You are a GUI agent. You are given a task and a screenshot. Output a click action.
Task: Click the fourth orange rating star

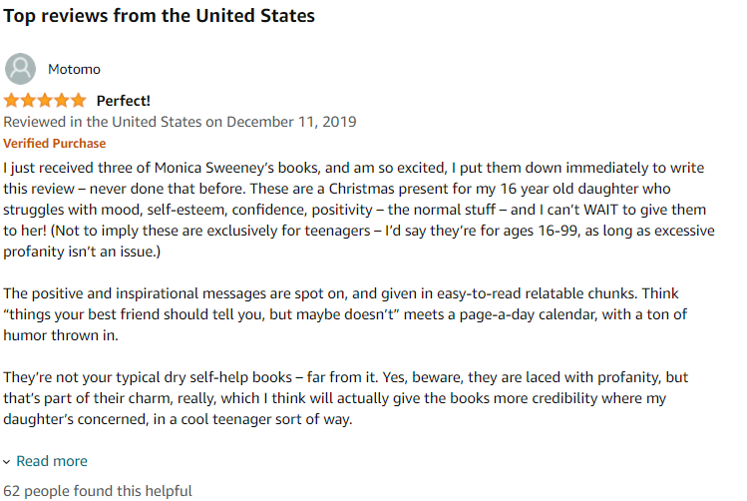62,101
